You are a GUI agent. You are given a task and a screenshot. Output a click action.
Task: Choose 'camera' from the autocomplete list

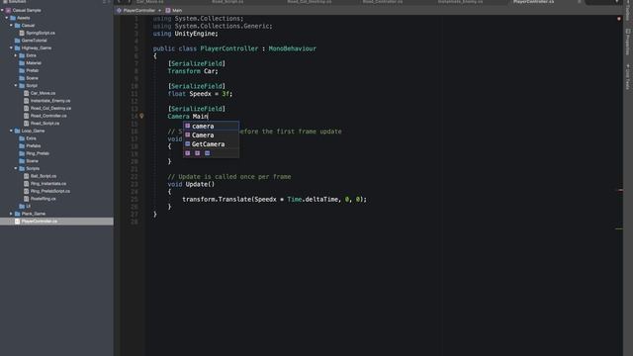coord(211,126)
